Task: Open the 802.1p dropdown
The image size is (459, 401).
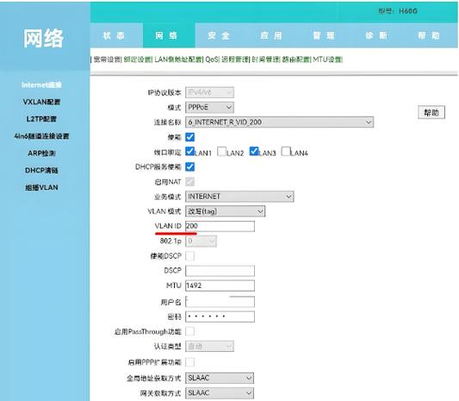Action: point(201,241)
